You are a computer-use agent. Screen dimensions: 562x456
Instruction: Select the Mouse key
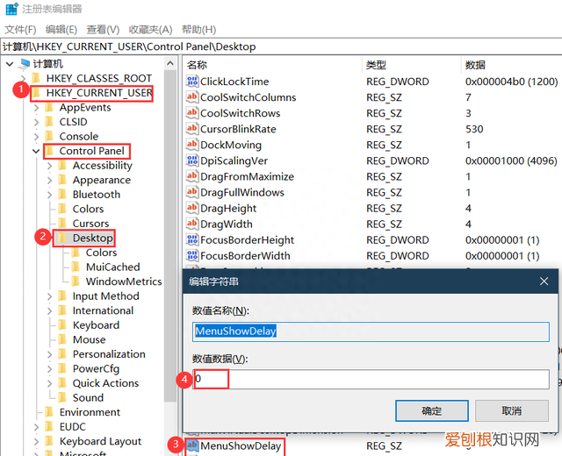[90, 339]
